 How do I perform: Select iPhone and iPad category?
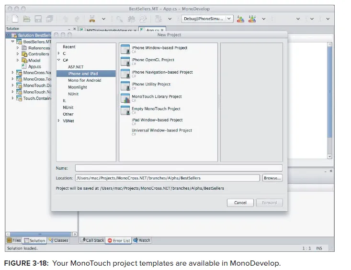(x=86, y=74)
